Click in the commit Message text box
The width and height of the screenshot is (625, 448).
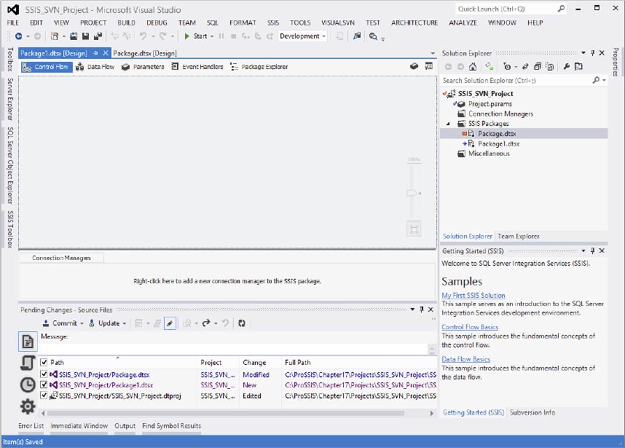pyautogui.click(x=233, y=349)
